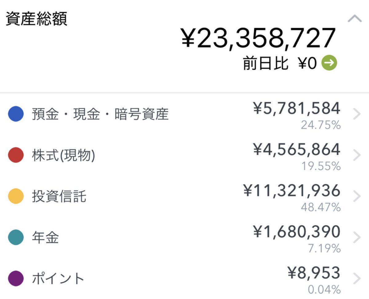This screenshot has width=369, height=299.
Task: Open the 投資信託 row chevron arrow
Action: point(357,197)
